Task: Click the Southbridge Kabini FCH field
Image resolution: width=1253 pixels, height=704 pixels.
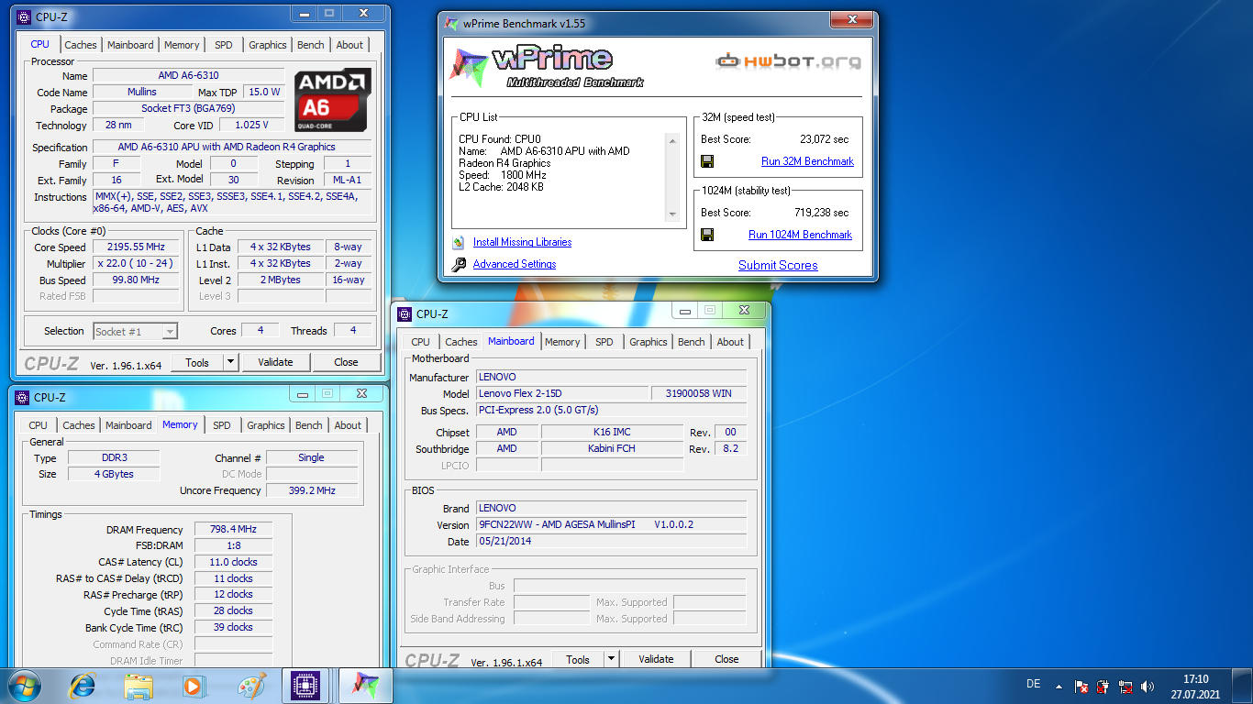Action: click(x=612, y=449)
